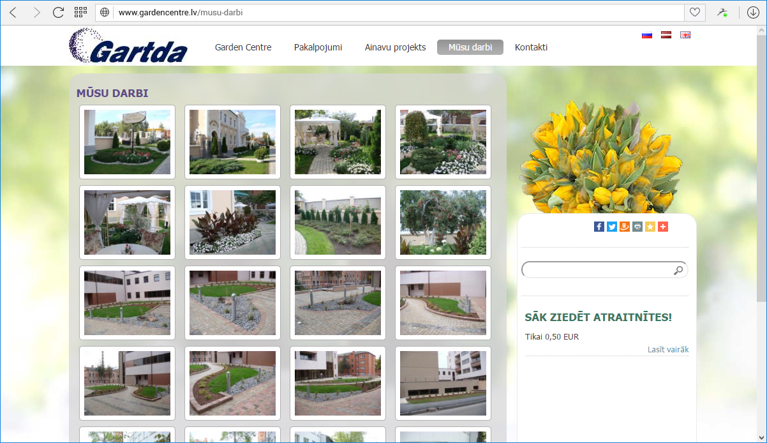
Task: Open the Ainavu projekts menu item
Action: [x=395, y=47]
